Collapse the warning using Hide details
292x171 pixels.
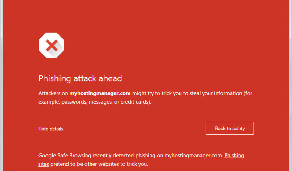click(51, 129)
